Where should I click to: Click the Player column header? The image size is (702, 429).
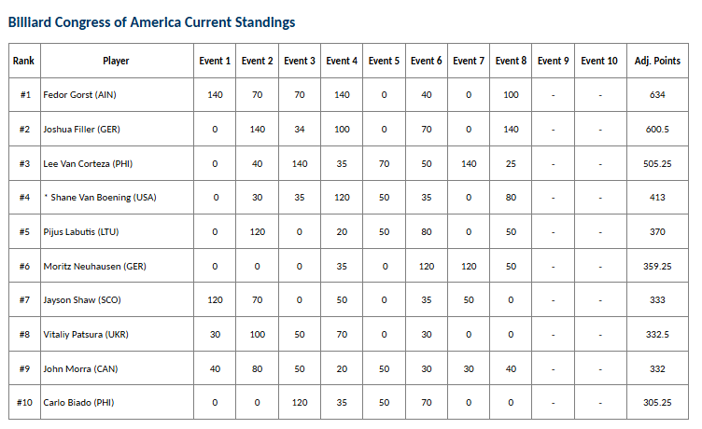point(116,61)
